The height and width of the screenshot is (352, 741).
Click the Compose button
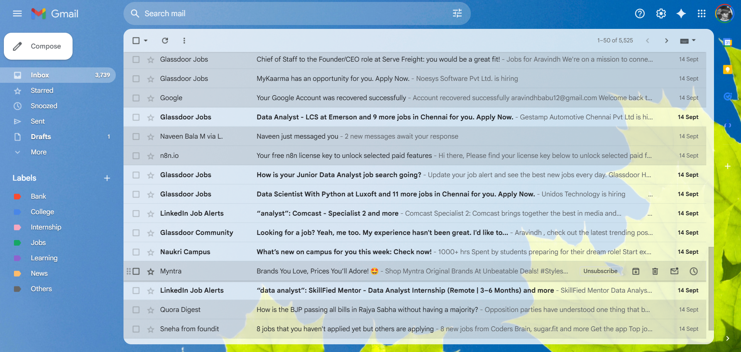38,46
